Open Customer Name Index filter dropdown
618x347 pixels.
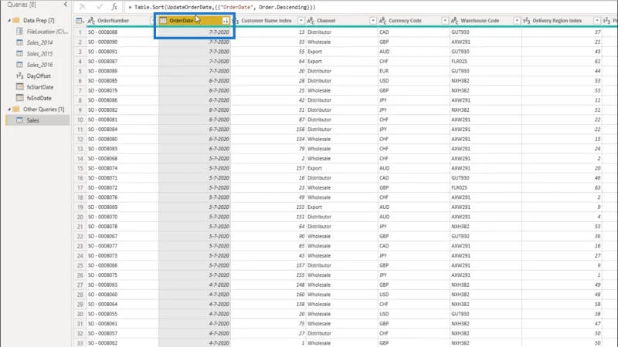pyautogui.click(x=301, y=21)
